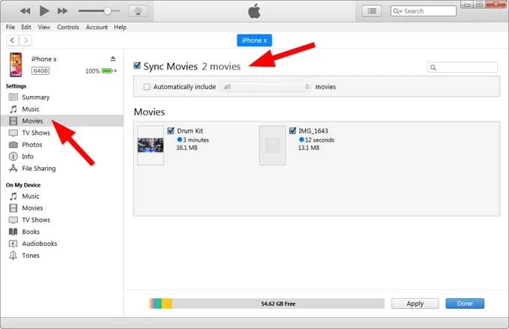The image size is (509, 329).
Task: Click the back navigation arrow
Action: tap(12, 40)
